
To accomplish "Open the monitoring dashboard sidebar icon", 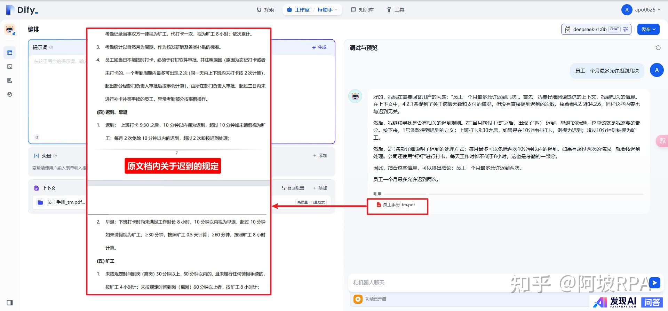I will [10, 94].
